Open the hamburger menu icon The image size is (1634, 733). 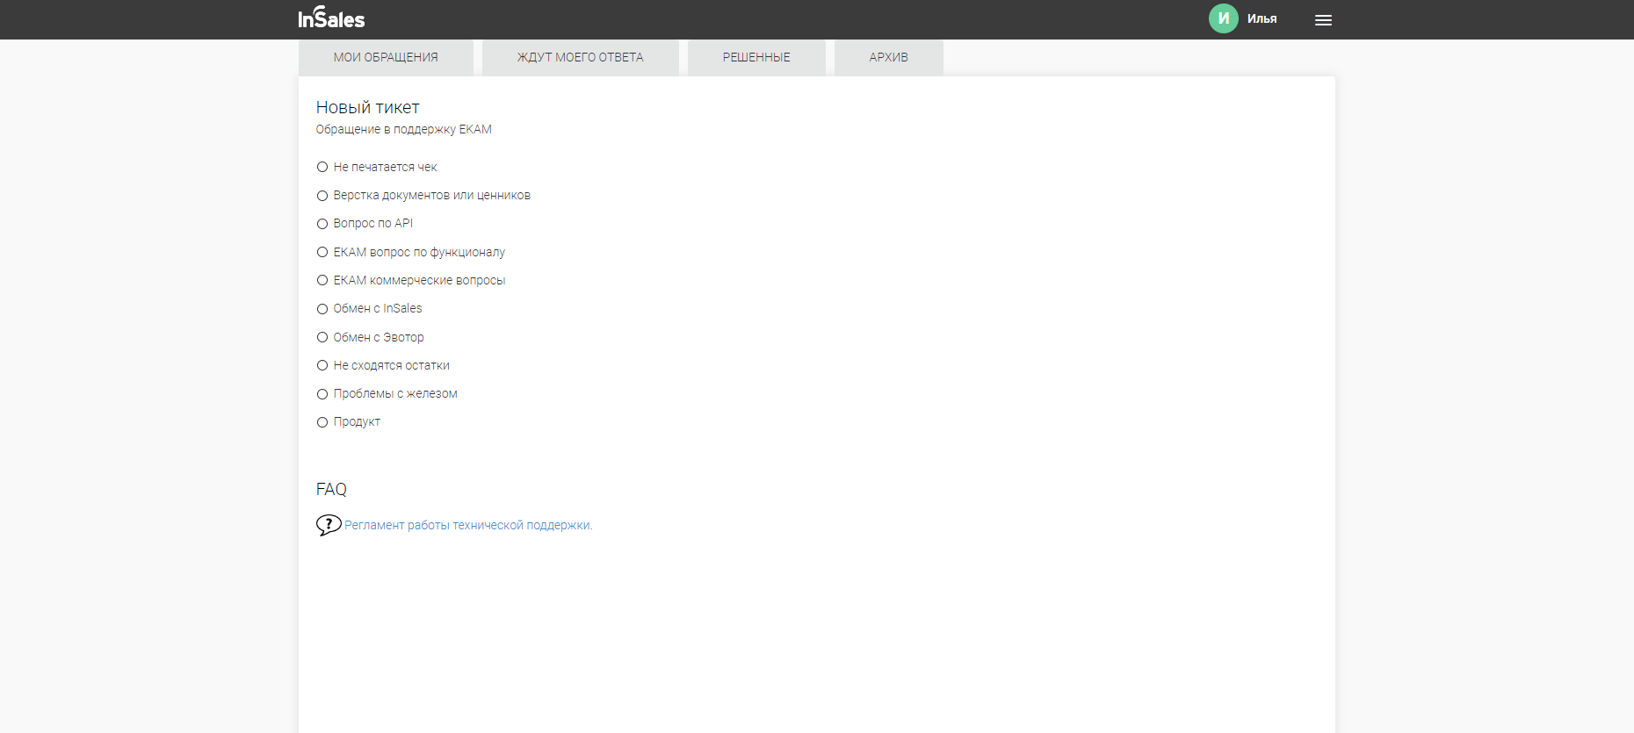pyautogui.click(x=1323, y=20)
